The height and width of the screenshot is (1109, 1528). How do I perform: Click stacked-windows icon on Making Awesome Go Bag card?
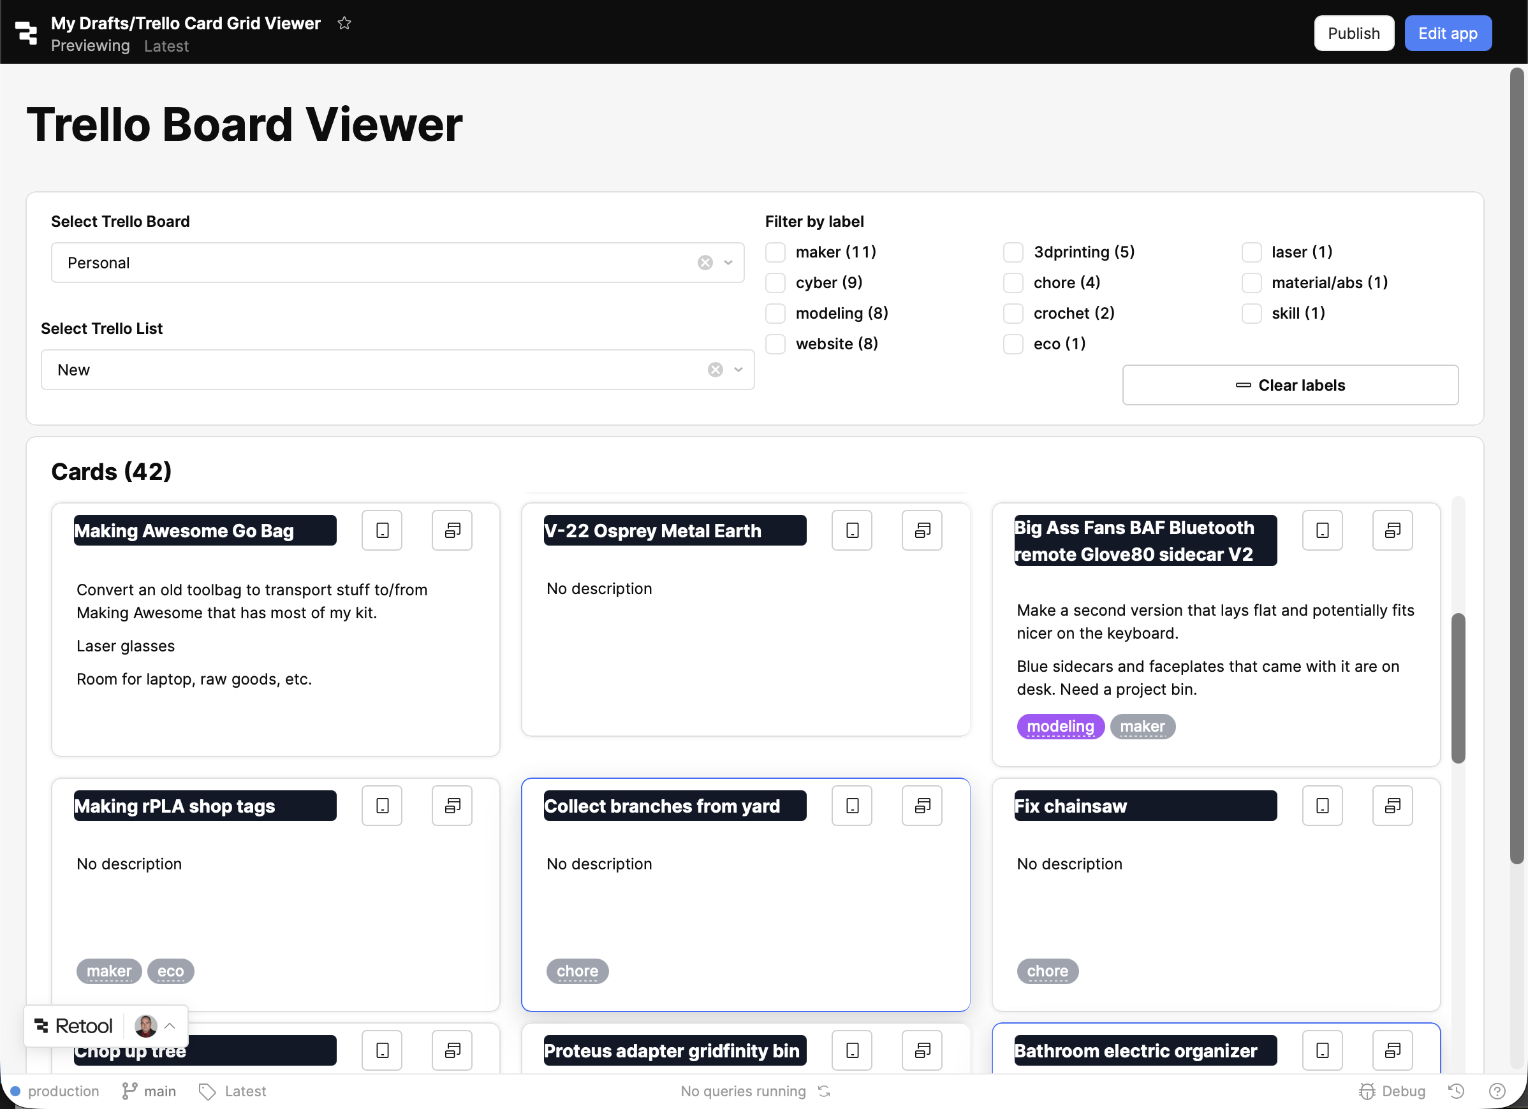tap(452, 530)
